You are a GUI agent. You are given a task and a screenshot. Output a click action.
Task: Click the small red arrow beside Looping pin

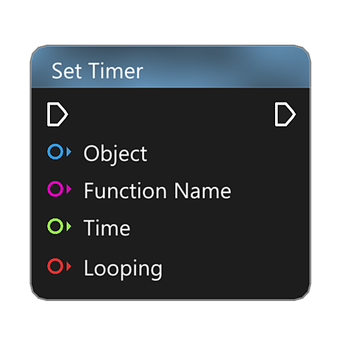(69, 266)
